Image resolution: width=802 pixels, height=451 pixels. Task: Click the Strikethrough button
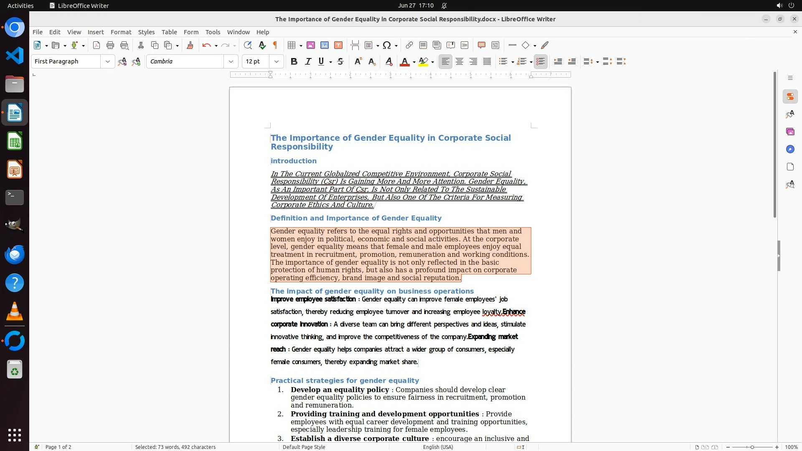pyautogui.click(x=340, y=61)
